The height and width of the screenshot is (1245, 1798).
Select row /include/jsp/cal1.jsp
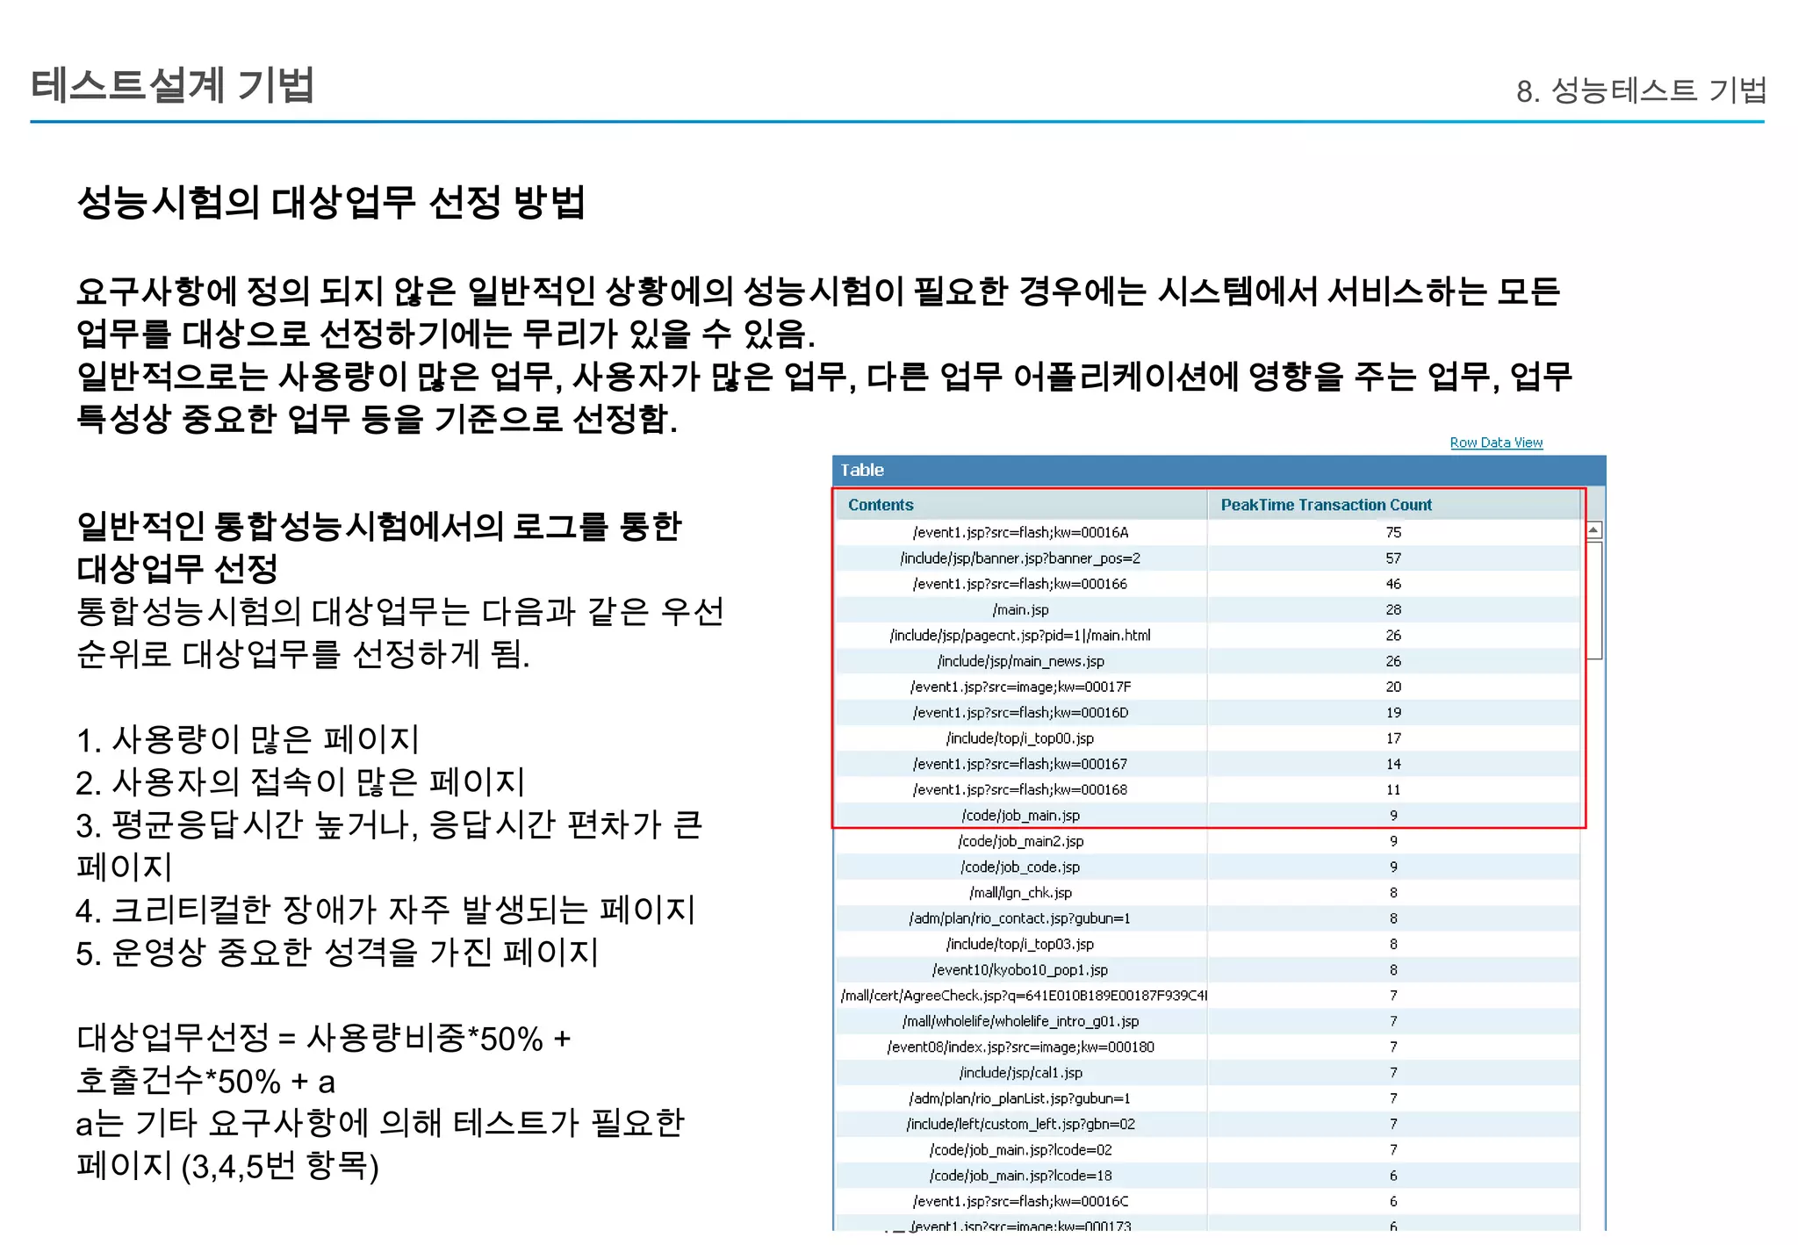coord(1208,1073)
